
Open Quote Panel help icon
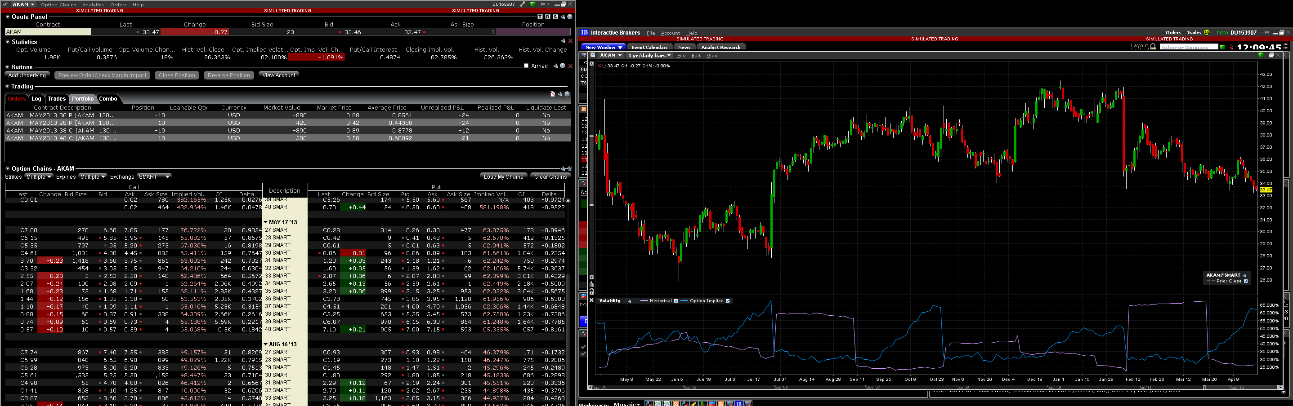point(570,17)
